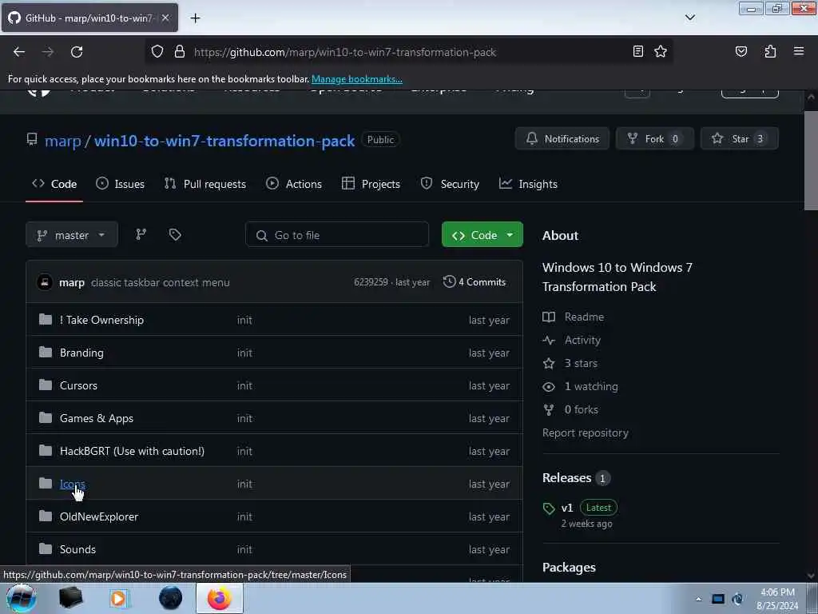View the 4 Commits history
This screenshot has width=818, height=614.
[475, 282]
